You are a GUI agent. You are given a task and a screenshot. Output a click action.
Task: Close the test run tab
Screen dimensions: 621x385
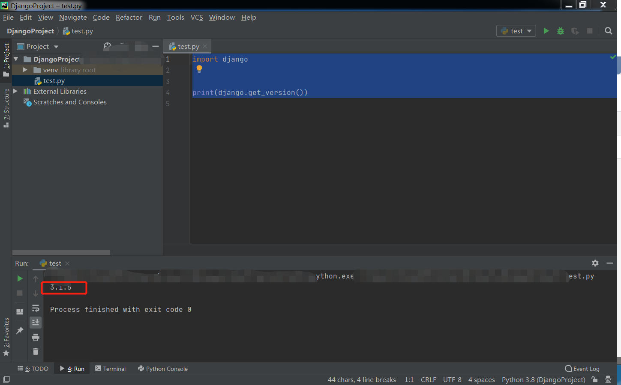[x=67, y=264]
